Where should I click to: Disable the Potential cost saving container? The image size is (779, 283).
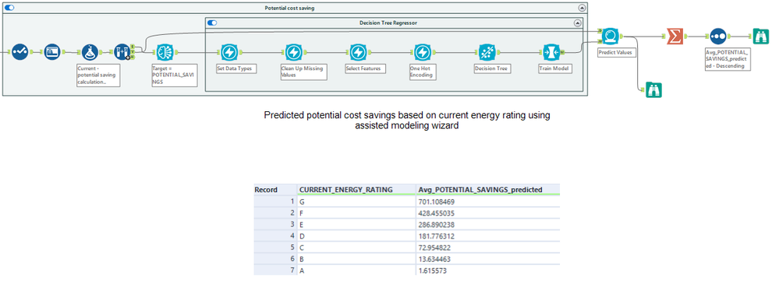[9, 8]
